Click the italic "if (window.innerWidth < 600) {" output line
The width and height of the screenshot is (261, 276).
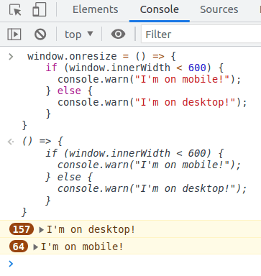(134, 153)
